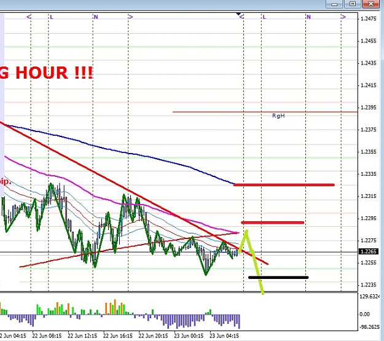
Task: Click the right-side session marker N
Action: [308, 17]
